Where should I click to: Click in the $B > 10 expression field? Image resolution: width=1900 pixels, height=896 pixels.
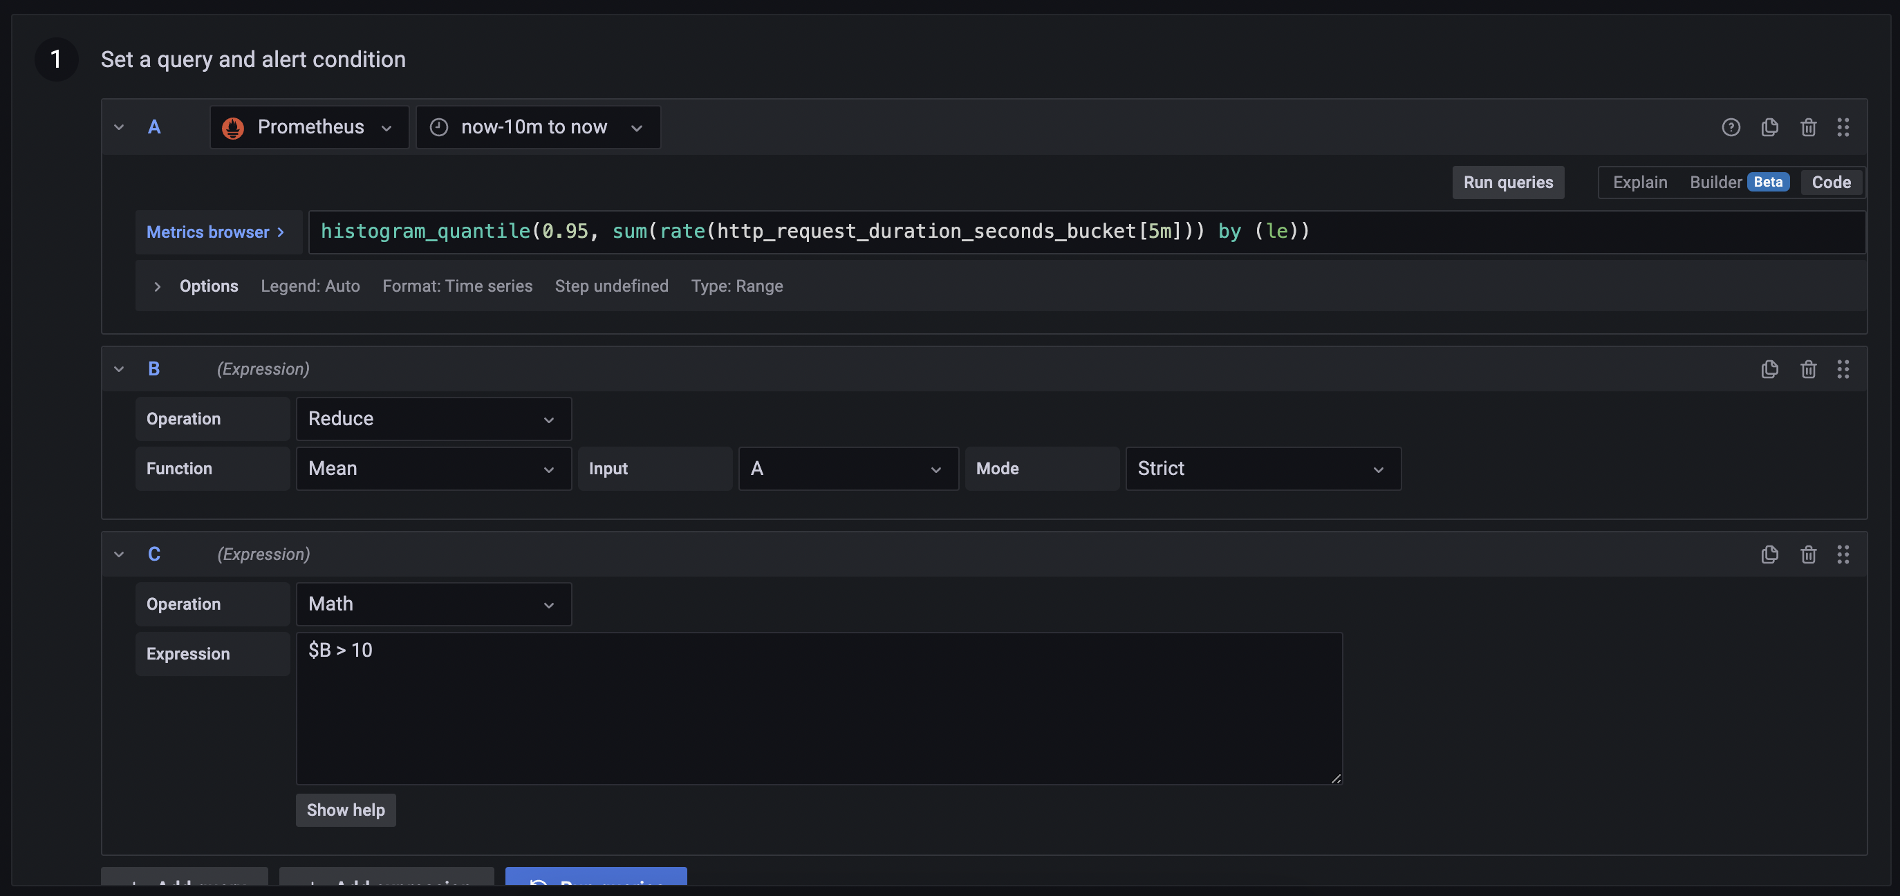point(818,707)
